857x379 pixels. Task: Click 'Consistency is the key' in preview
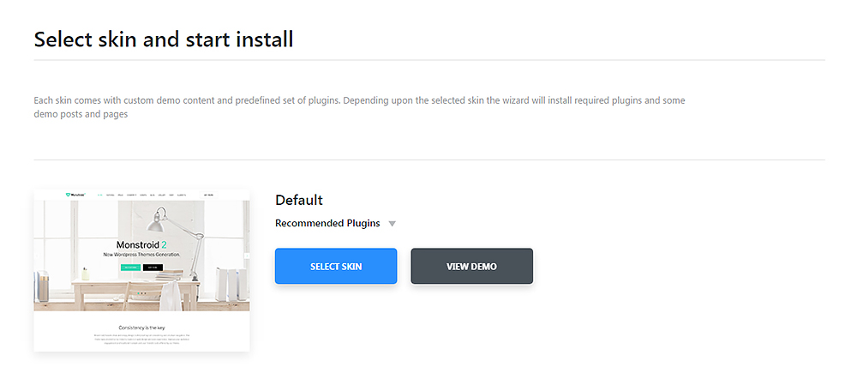pyautogui.click(x=141, y=327)
